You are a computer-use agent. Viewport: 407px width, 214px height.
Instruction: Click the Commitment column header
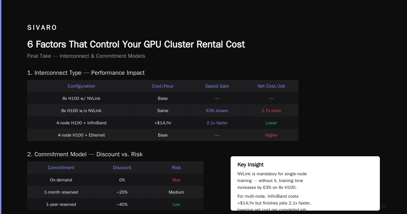[61, 167]
